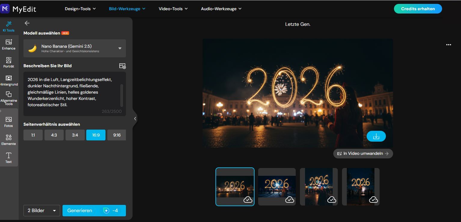Screen dimensions: 461x222
Task: Open the Fotos library panel
Action: point(8,121)
